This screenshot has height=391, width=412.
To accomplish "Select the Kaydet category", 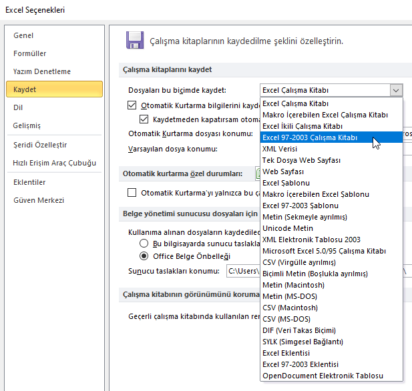I will coord(54,89).
